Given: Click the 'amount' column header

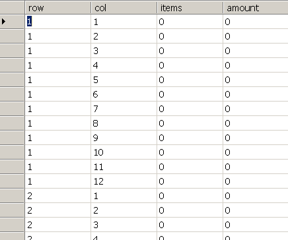Looking at the screenshot, I should (256, 8).
